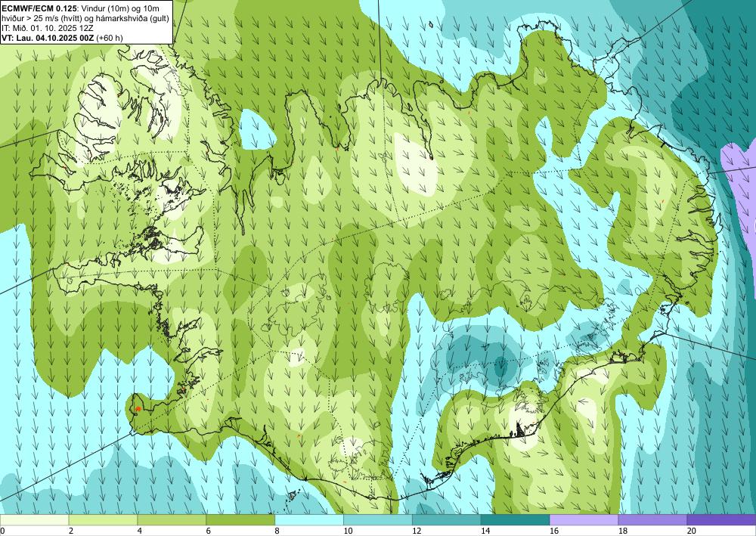Click the legend scale label "18"
756x536 pixels.
(623, 531)
